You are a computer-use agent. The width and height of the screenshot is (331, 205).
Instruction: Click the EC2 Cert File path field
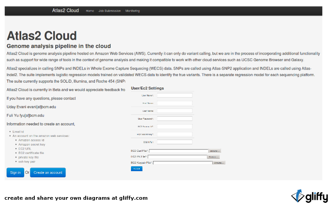coord(178,151)
